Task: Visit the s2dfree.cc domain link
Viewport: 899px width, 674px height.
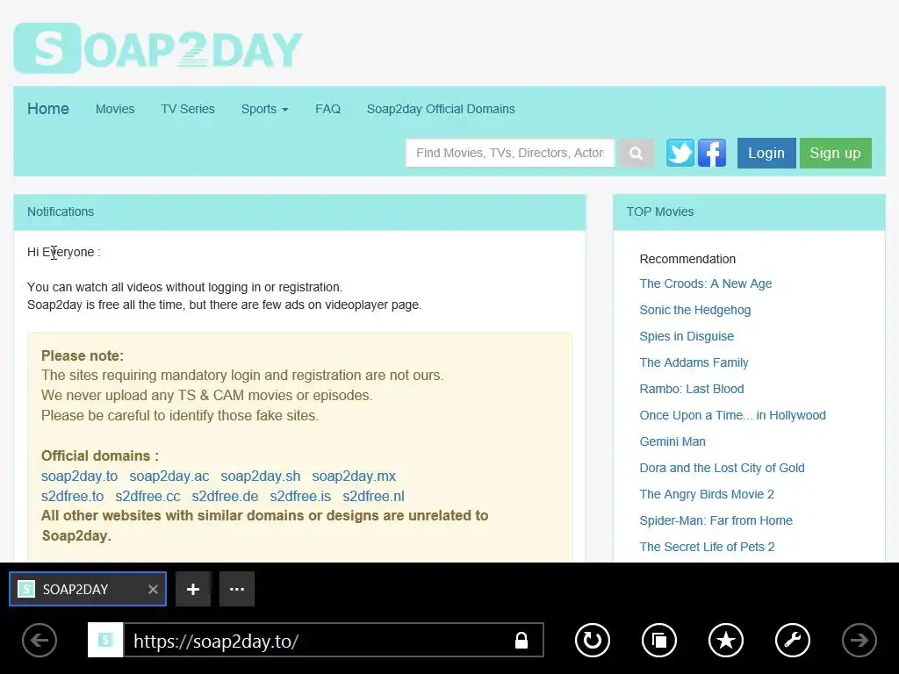Action: [x=147, y=497]
